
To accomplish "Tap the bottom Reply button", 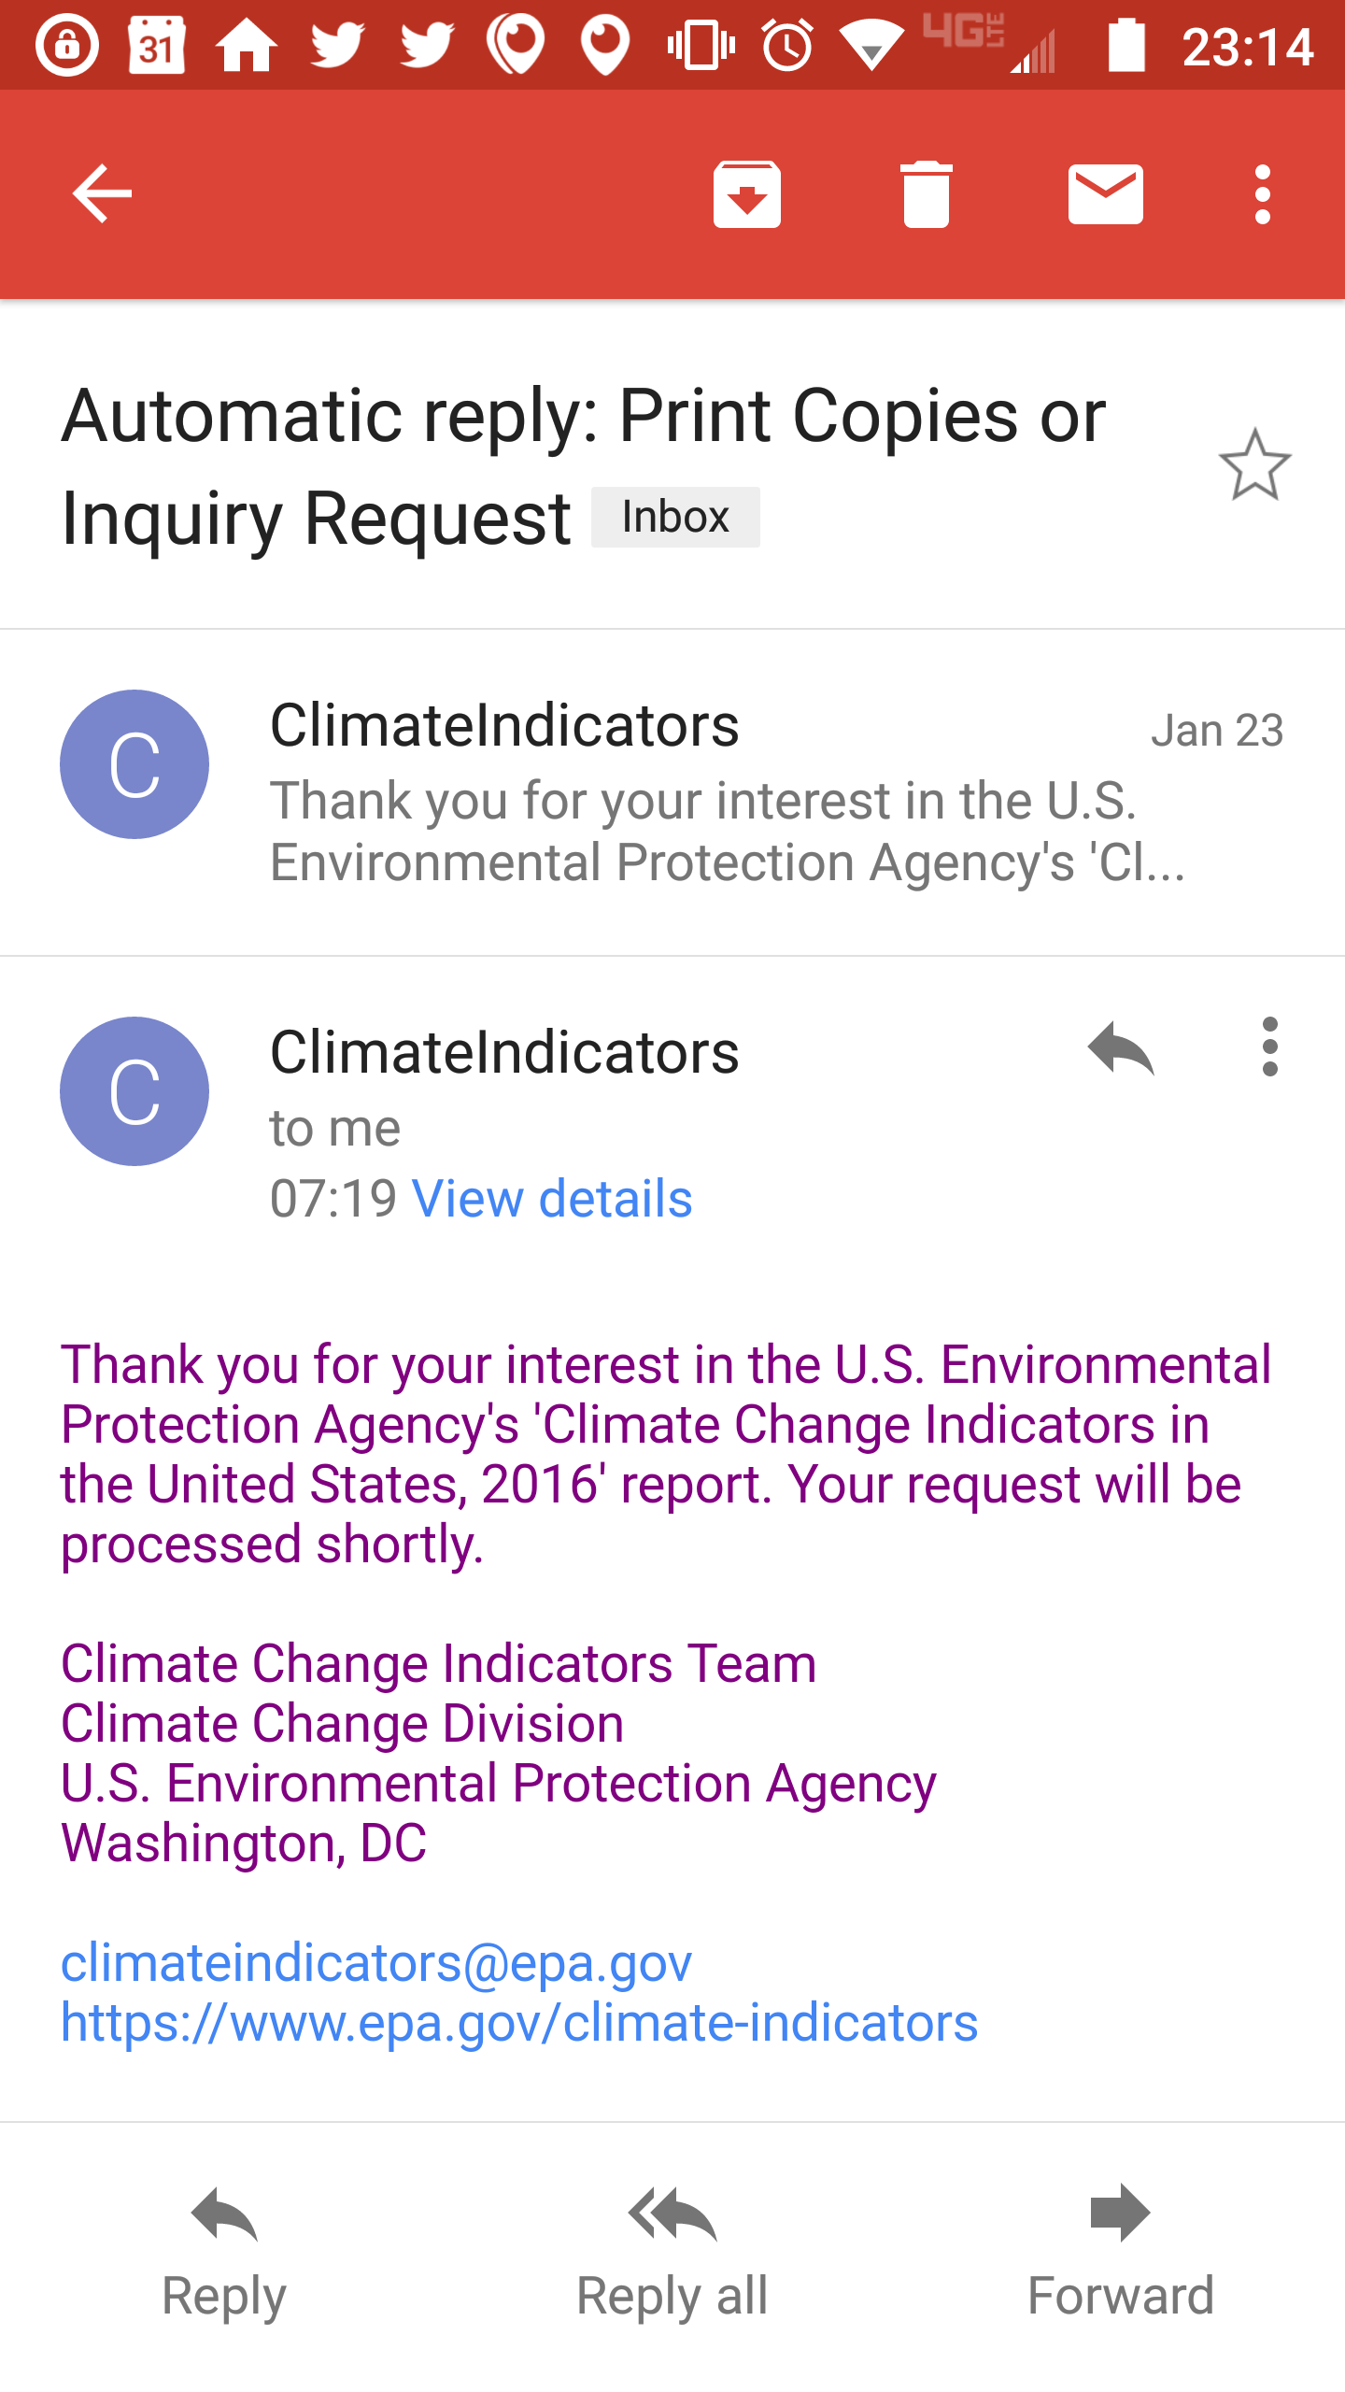I will point(224,2252).
